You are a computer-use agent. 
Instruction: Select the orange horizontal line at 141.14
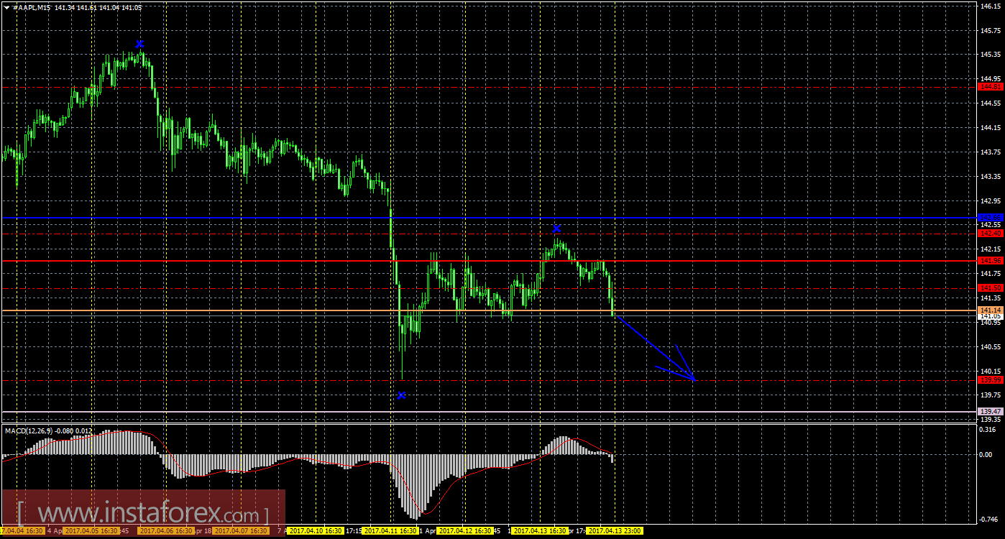[x=489, y=310]
